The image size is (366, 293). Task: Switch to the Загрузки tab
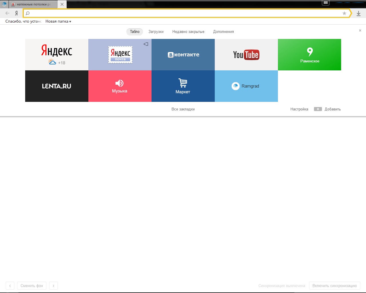pos(156,31)
